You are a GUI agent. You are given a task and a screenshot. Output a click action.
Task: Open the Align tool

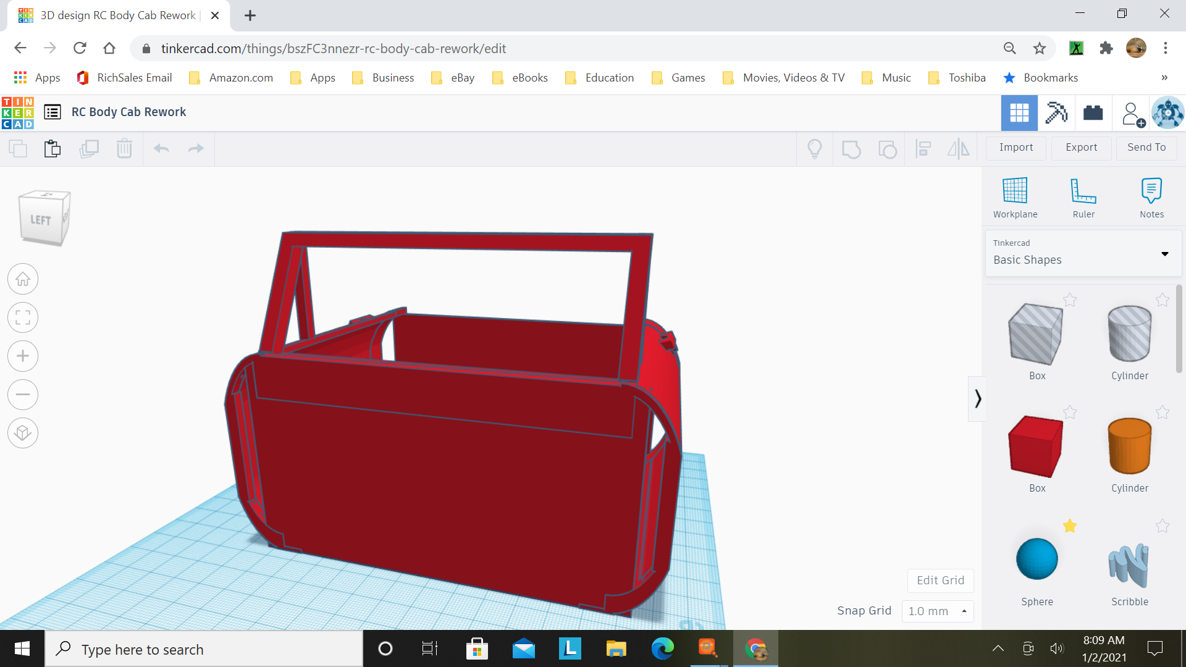(923, 149)
